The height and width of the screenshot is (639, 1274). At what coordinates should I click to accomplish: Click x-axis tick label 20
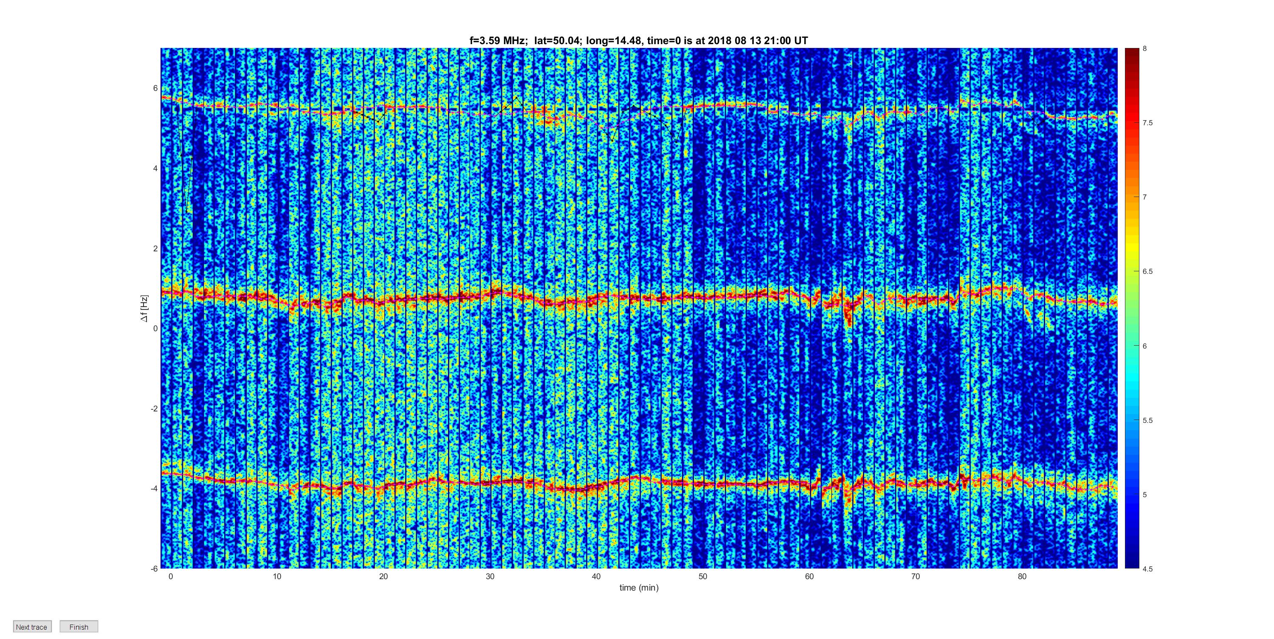[383, 576]
